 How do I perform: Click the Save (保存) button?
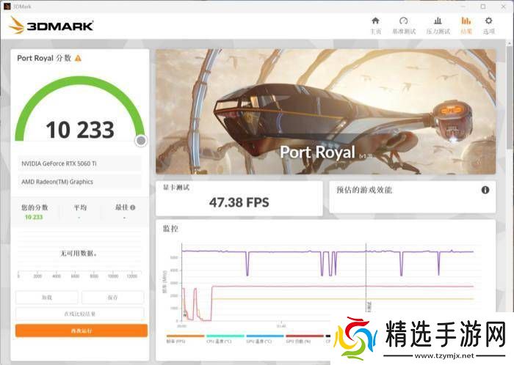(112, 297)
